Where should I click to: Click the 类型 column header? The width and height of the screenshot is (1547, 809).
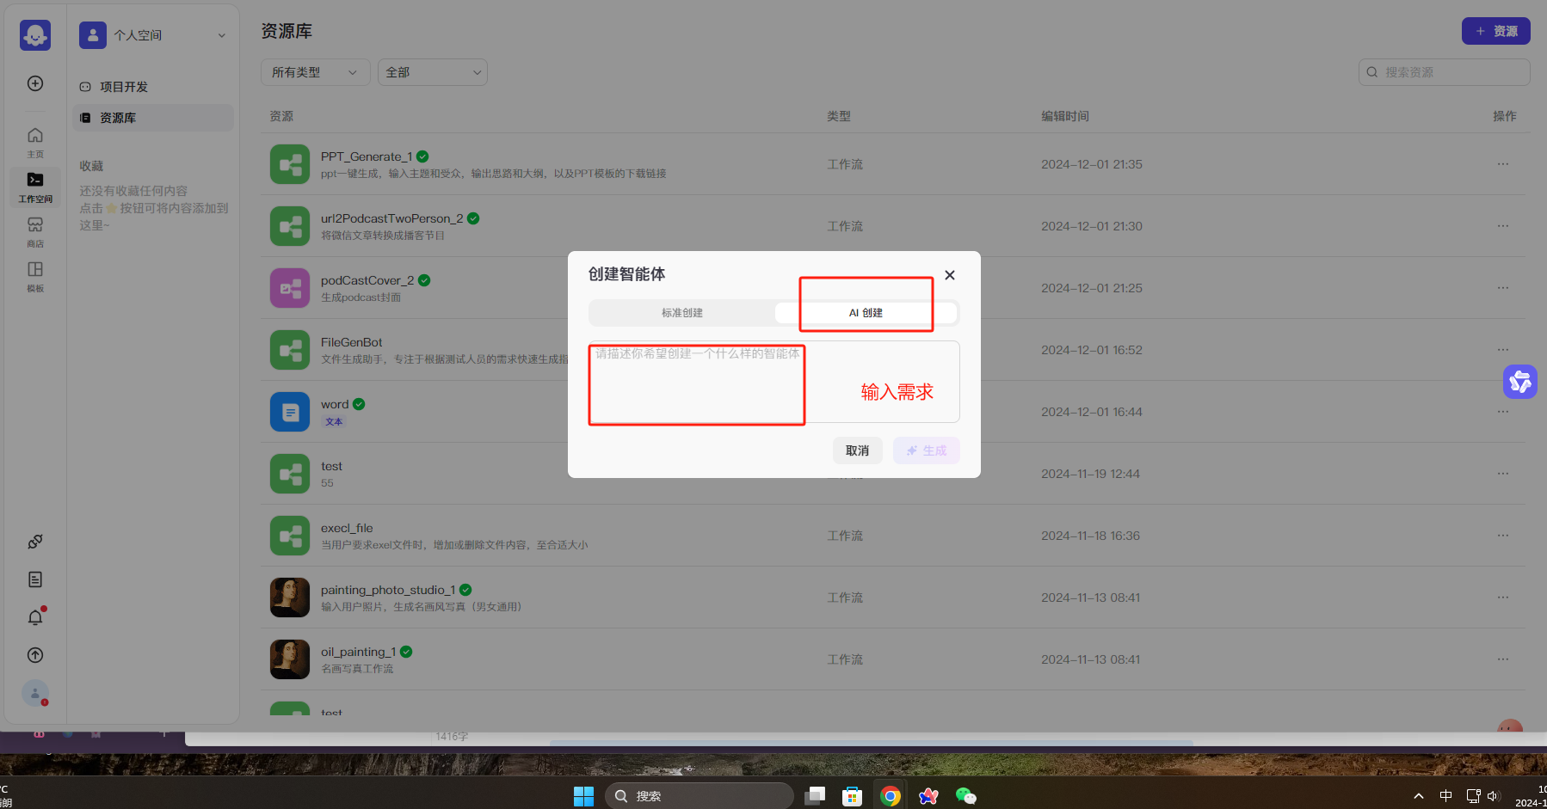point(839,116)
